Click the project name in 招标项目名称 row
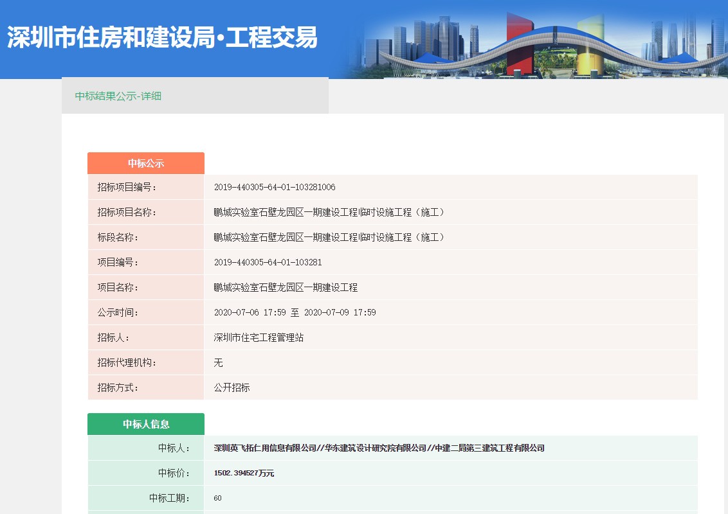728x514 pixels. point(329,212)
